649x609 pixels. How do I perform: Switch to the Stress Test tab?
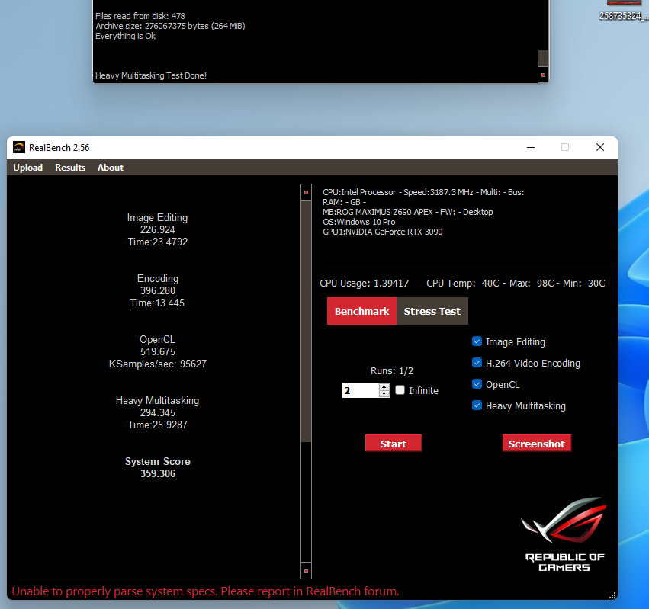(432, 311)
